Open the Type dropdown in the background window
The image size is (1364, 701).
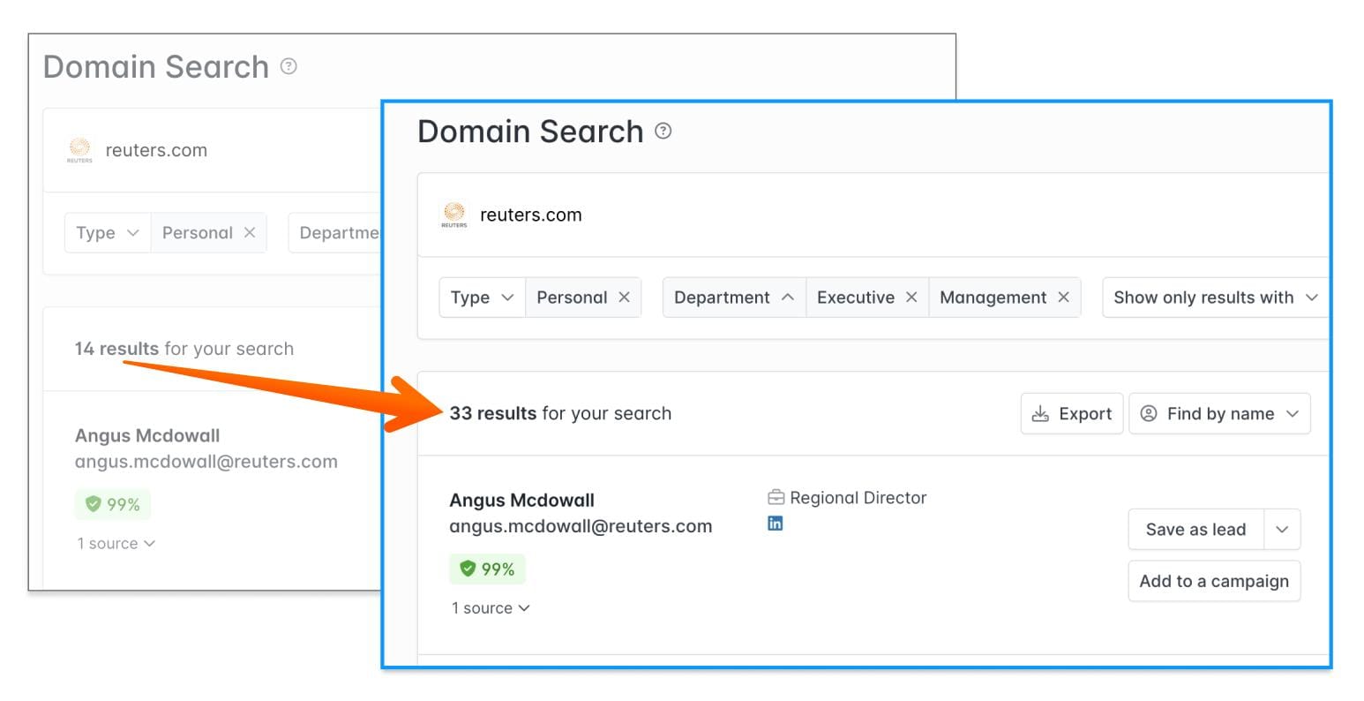108,233
